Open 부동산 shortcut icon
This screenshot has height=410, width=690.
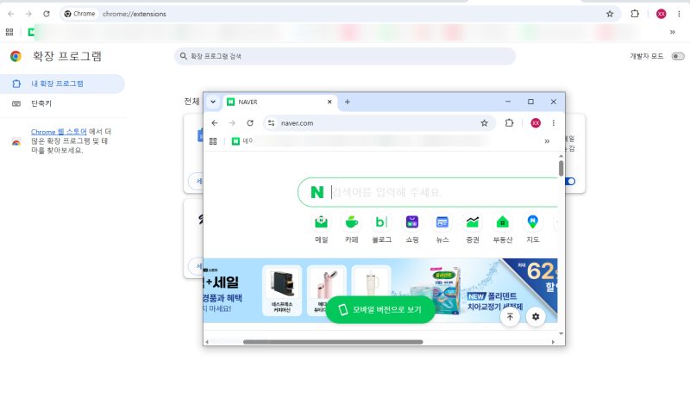(503, 222)
